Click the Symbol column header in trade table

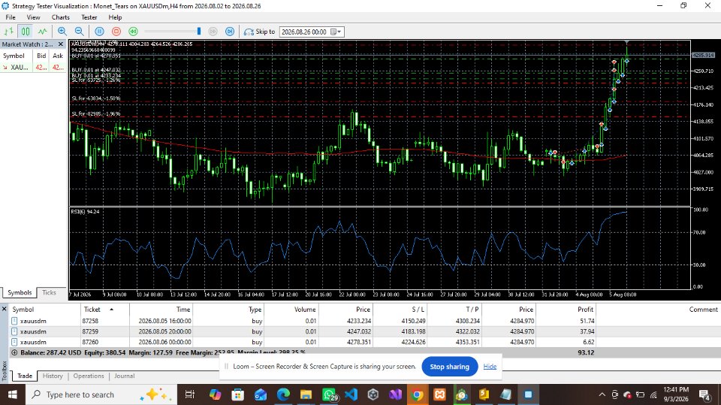(x=45, y=310)
